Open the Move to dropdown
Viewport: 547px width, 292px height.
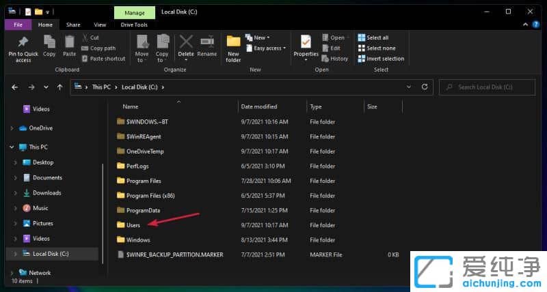142,48
